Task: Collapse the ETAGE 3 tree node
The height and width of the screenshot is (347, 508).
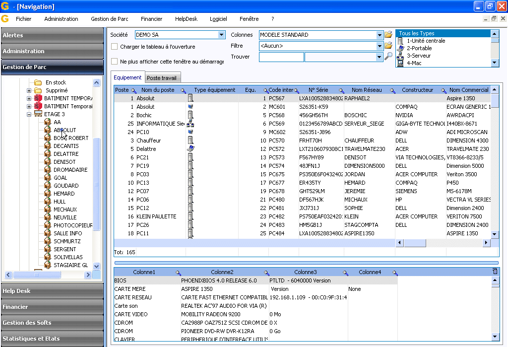Action: point(29,114)
